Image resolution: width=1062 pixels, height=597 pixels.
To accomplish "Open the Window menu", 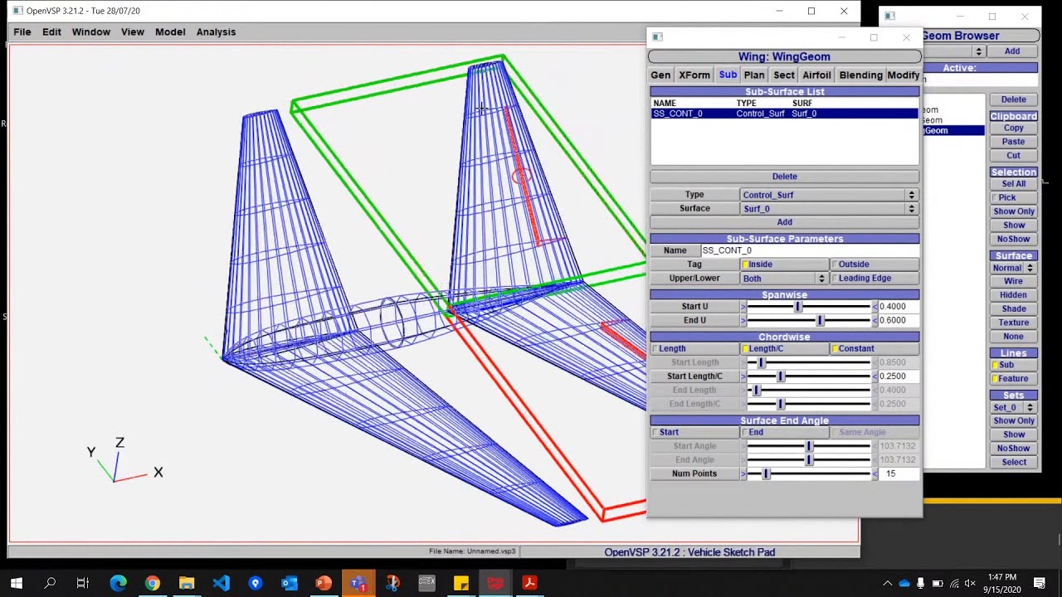I will coord(91,32).
